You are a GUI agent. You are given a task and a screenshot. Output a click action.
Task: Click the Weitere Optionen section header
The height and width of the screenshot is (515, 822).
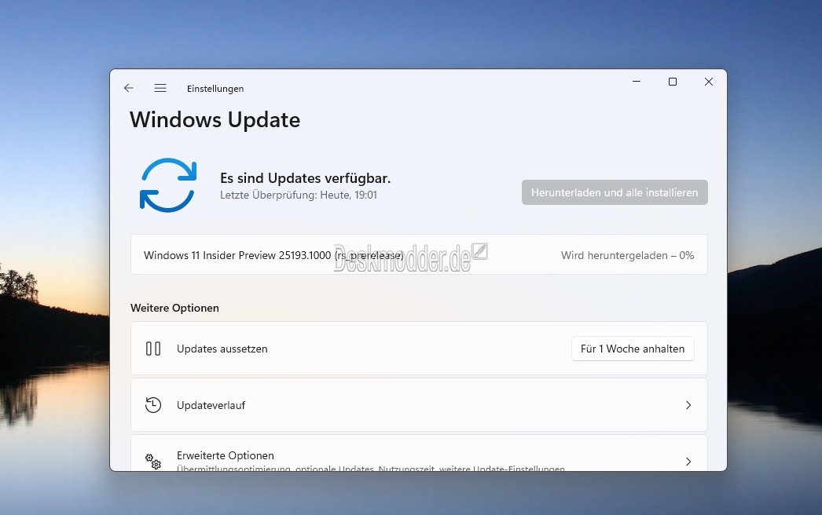click(174, 308)
